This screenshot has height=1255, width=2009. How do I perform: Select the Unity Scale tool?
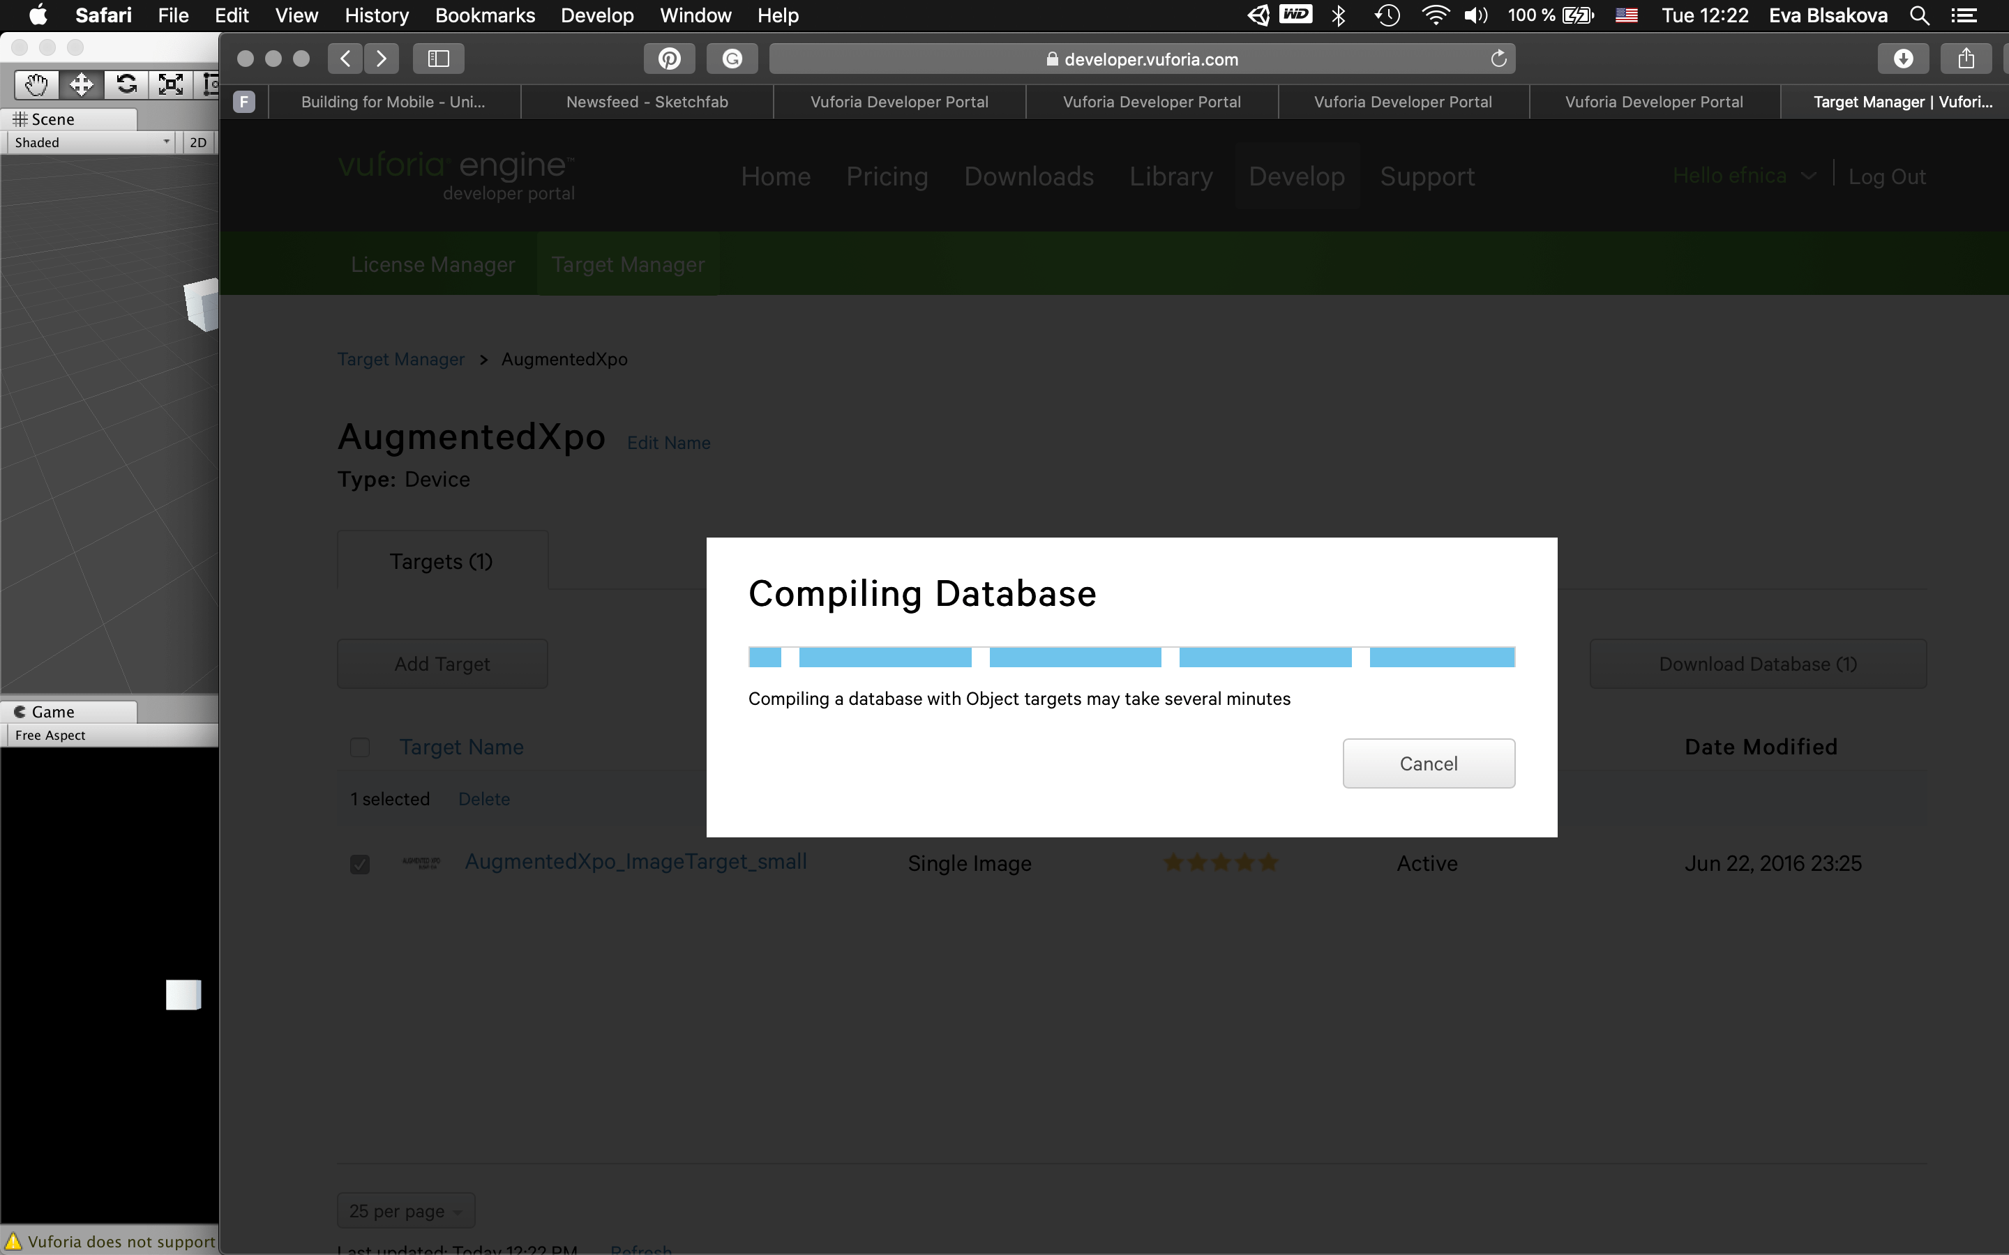pos(170,84)
